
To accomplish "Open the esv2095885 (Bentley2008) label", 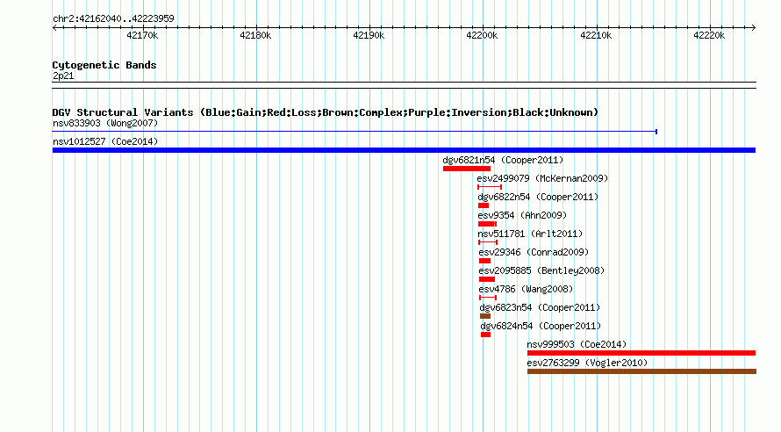I will (x=541, y=270).
